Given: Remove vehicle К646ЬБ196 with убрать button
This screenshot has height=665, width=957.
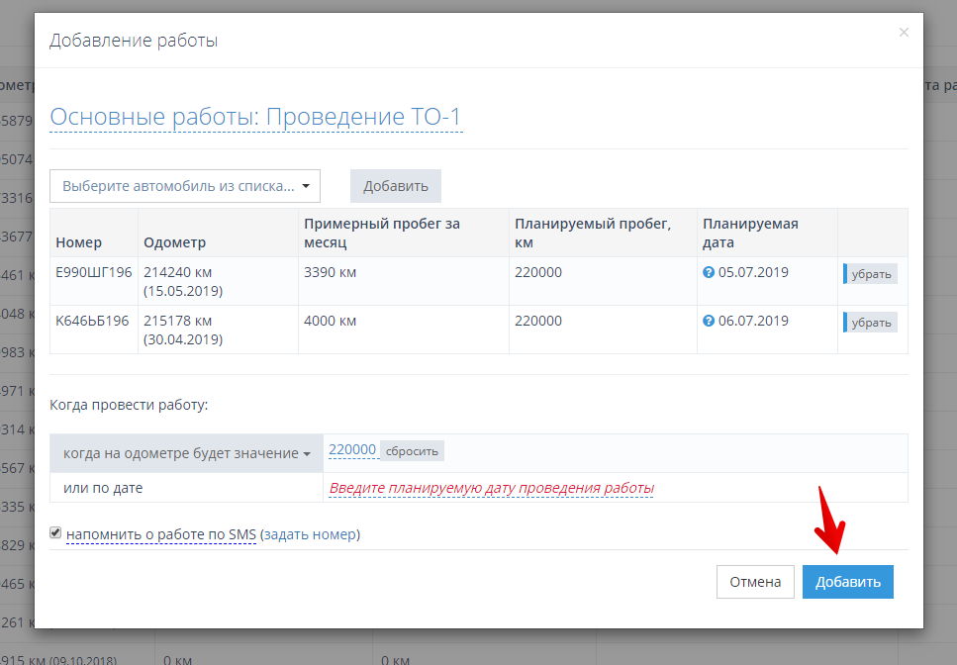Looking at the screenshot, I should (871, 323).
